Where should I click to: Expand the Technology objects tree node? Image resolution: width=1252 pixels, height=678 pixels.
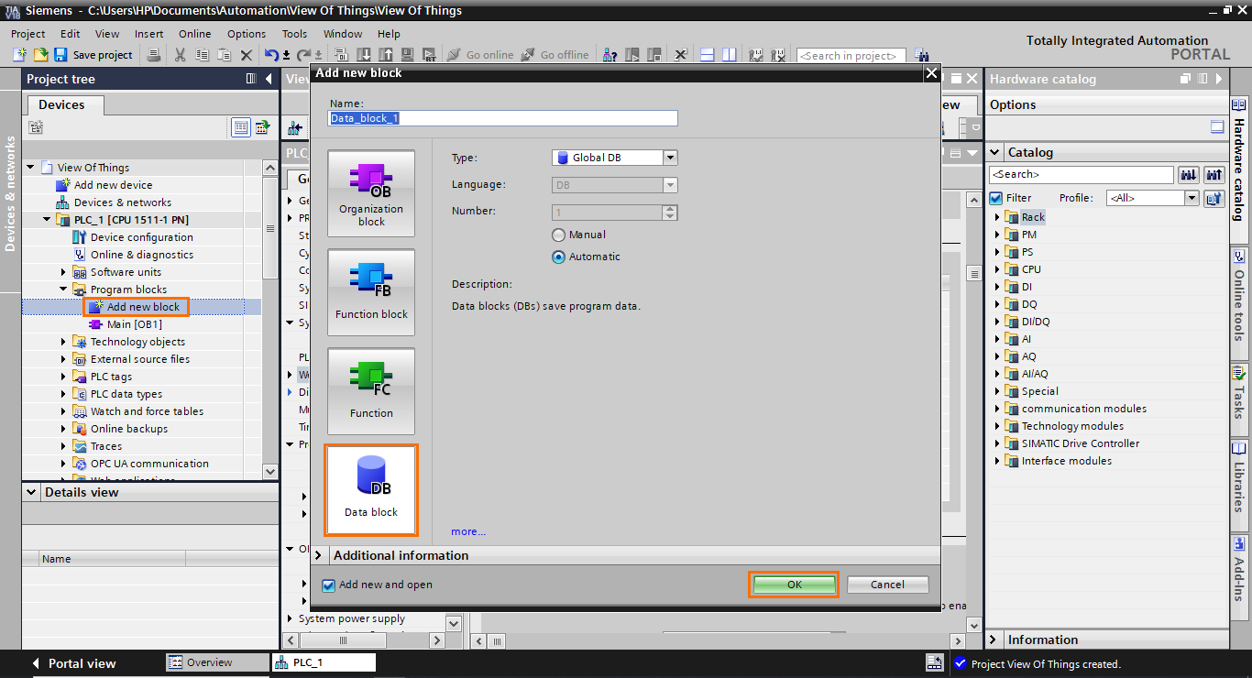click(x=64, y=342)
